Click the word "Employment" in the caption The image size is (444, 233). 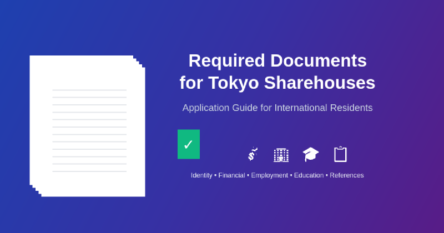tap(270, 175)
